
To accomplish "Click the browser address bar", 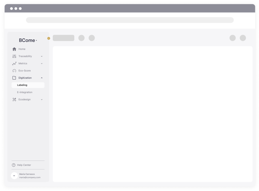I will tap(130, 20).
